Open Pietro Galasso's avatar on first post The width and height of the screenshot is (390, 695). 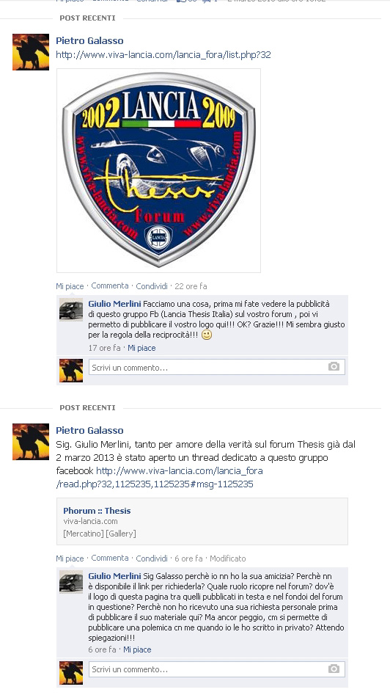point(31,52)
